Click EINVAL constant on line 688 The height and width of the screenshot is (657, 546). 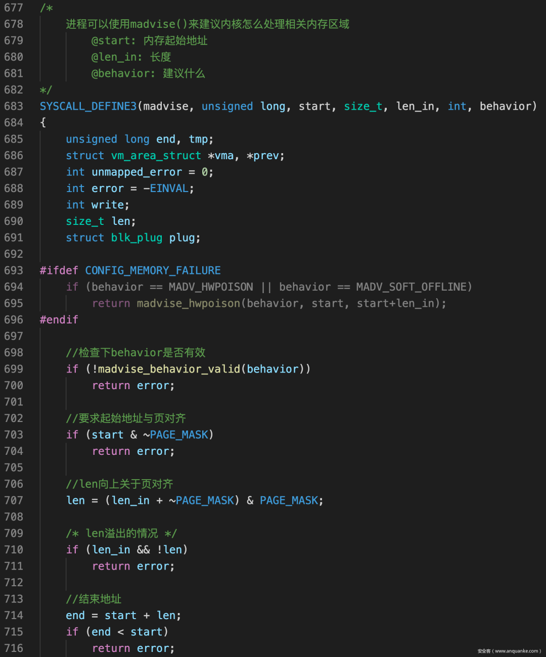169,188
